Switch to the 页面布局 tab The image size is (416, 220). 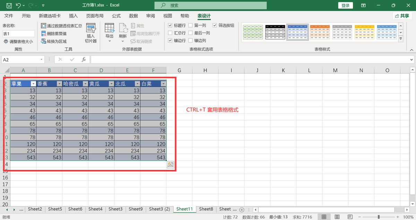tap(95, 16)
